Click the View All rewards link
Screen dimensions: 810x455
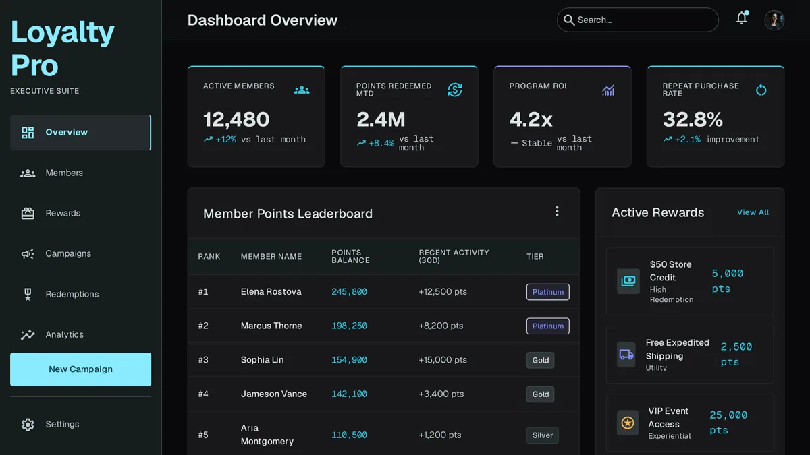pyautogui.click(x=753, y=212)
